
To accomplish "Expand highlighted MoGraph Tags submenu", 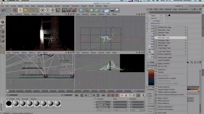I will tap(171, 38).
